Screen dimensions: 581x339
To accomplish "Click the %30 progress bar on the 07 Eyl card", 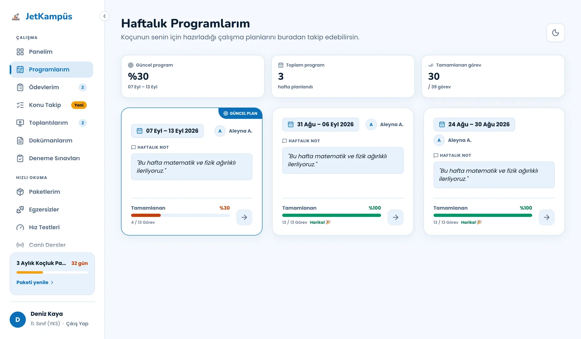I will pos(180,215).
